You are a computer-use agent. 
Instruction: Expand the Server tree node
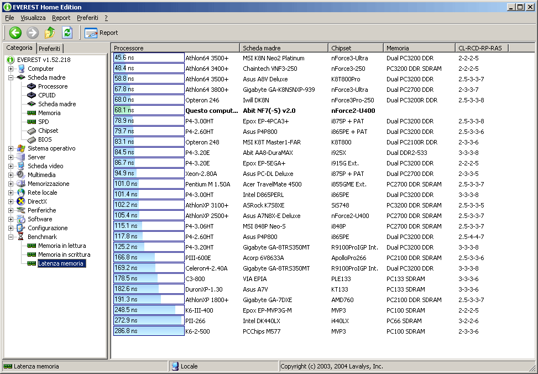pyautogui.click(x=11, y=157)
